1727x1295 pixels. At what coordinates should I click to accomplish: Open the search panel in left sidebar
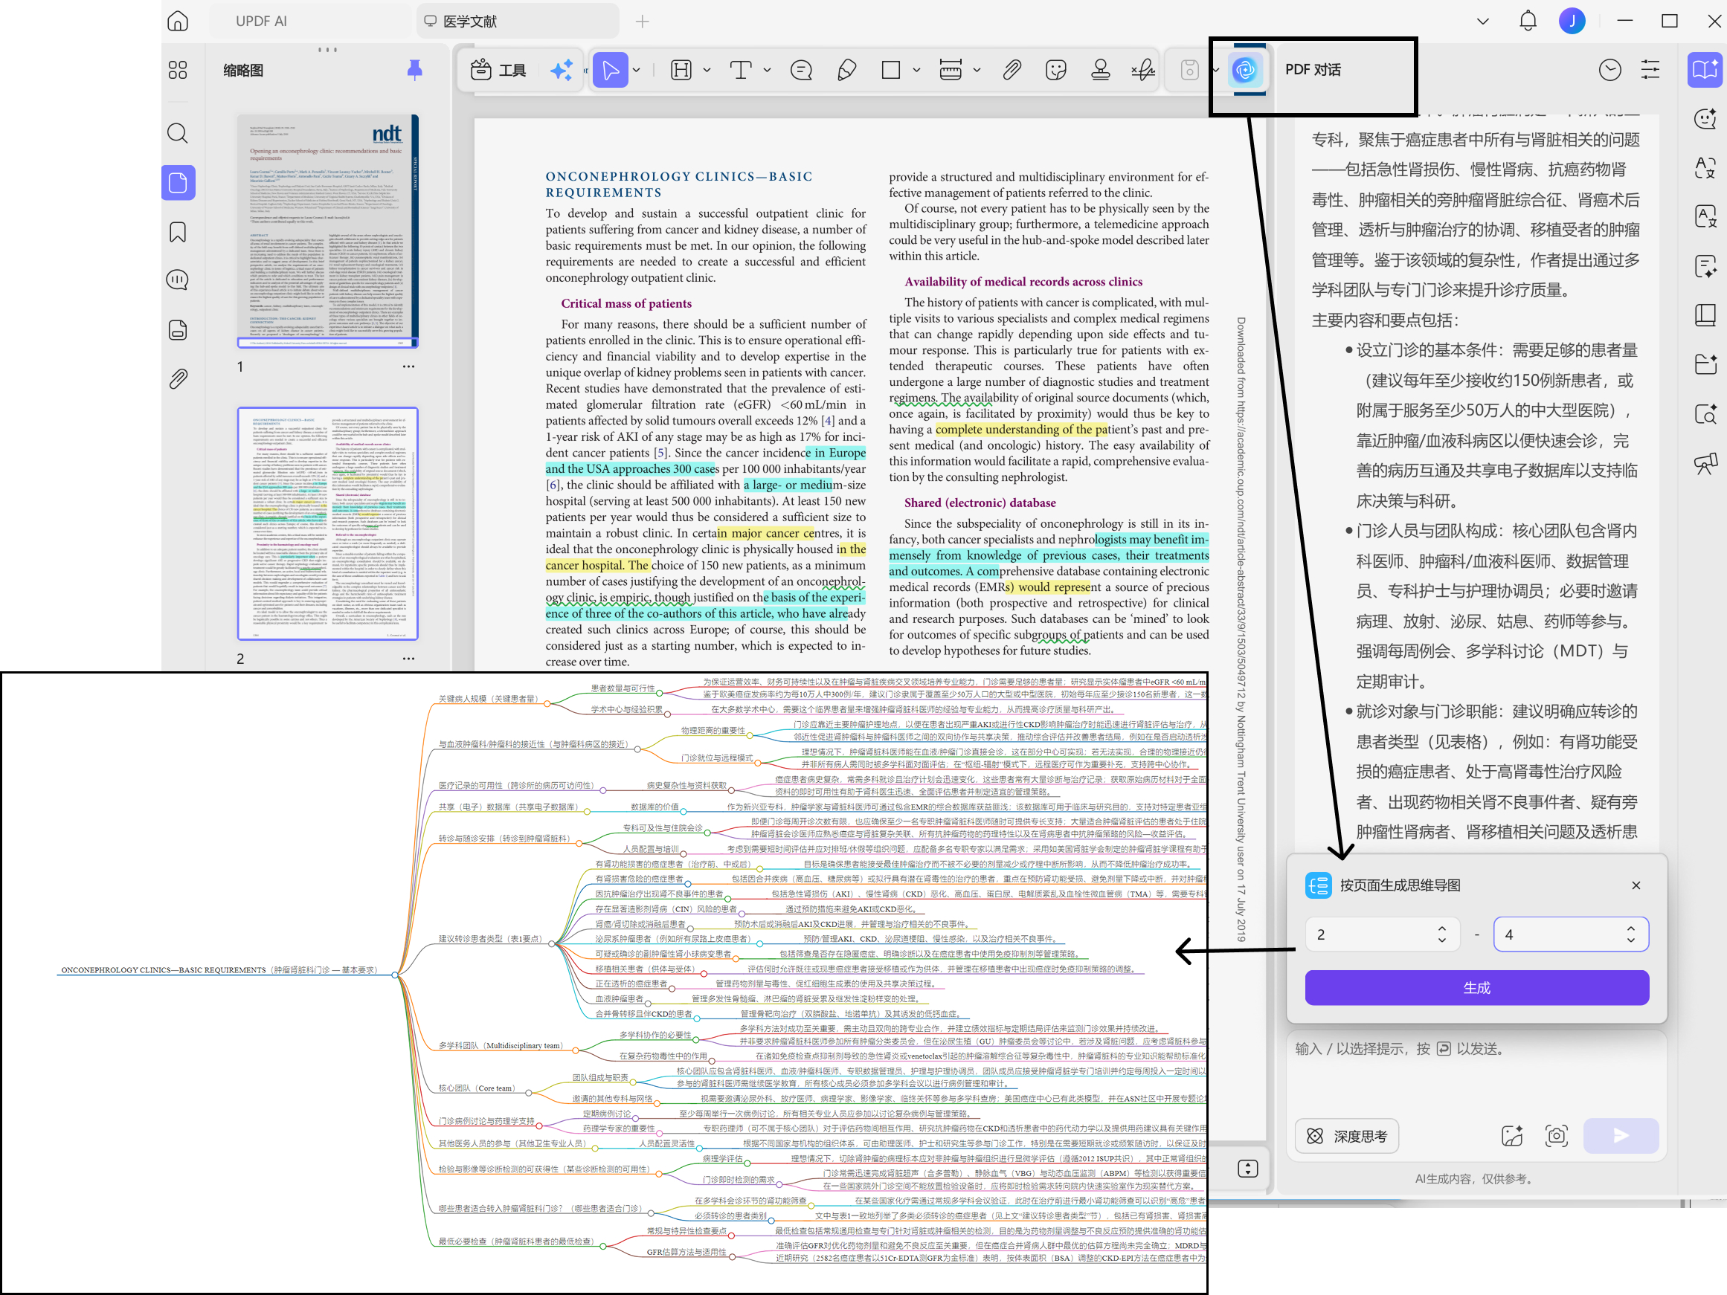point(178,134)
